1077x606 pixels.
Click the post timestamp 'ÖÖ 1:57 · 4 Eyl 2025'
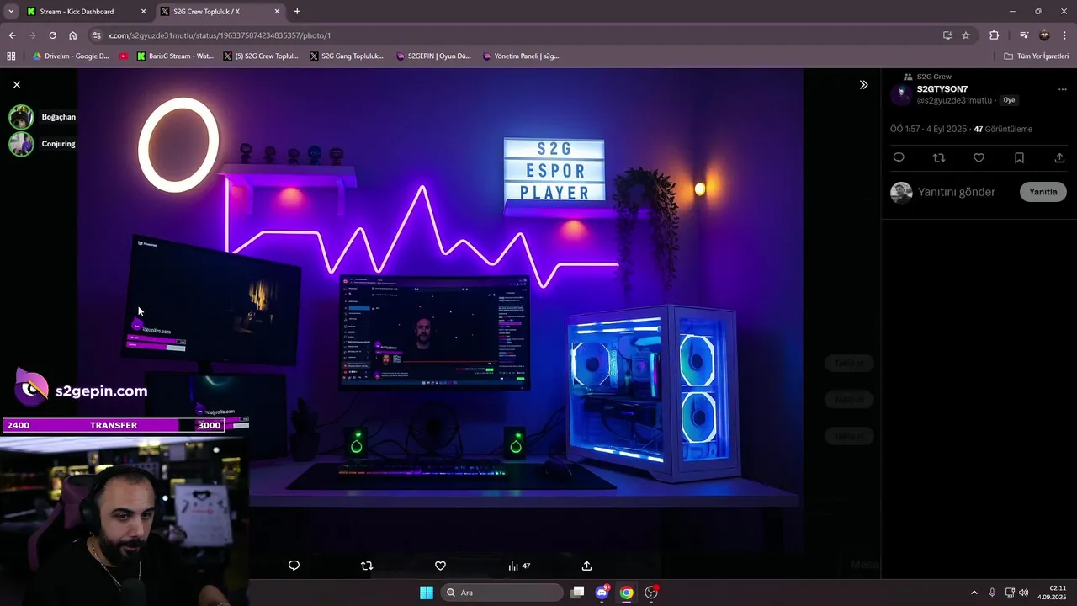[928, 130]
